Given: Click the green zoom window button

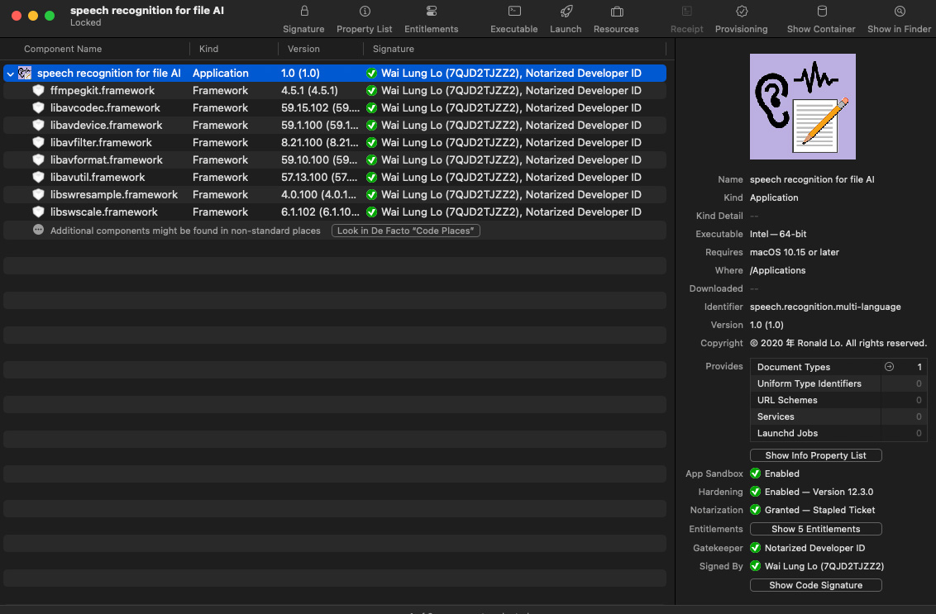Looking at the screenshot, I should pos(50,16).
